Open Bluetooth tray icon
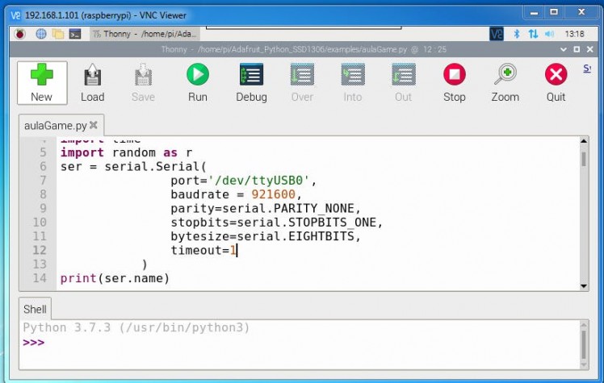Viewport: 604px width, 383px height. tap(517, 34)
